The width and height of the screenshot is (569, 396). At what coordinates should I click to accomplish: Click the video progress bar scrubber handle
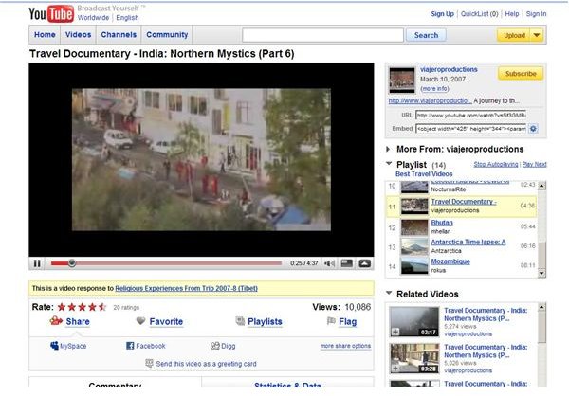click(72, 263)
